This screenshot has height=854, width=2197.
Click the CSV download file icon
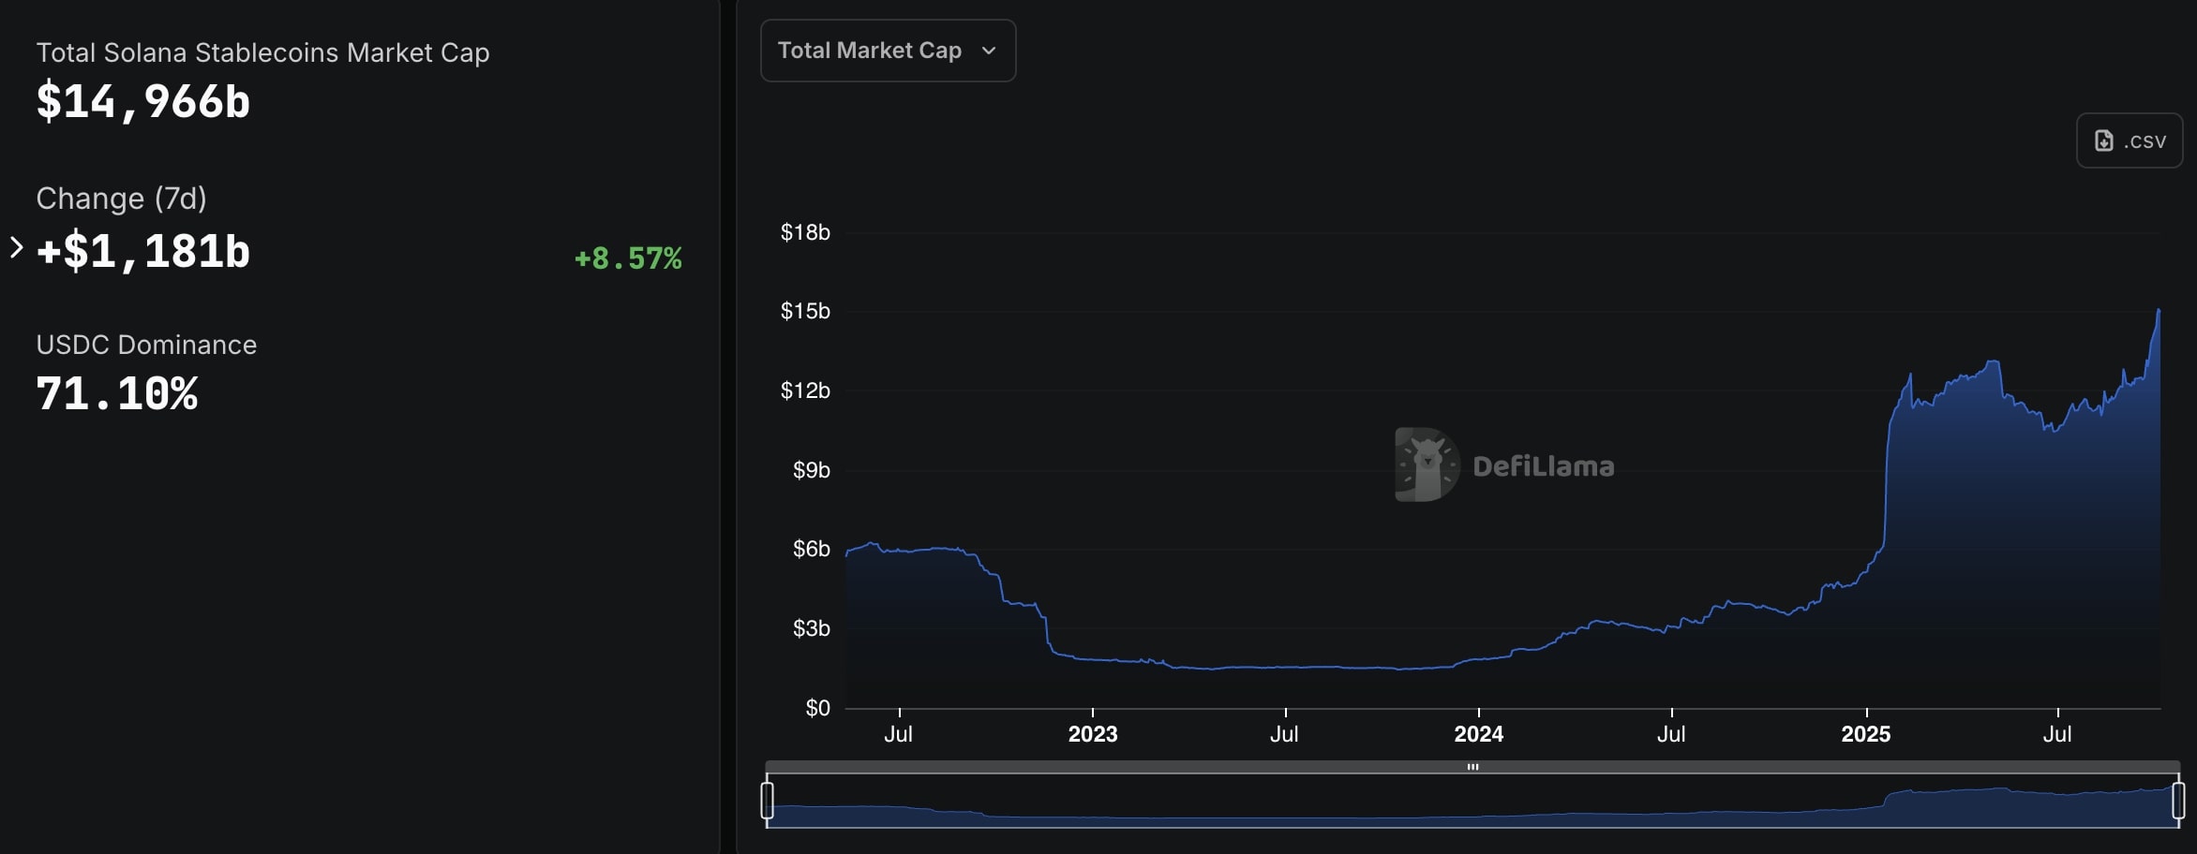tap(2104, 140)
